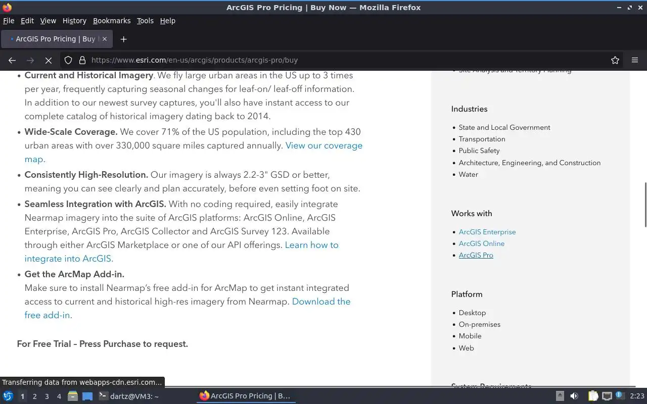The width and height of the screenshot is (647, 404).
Task: Click 'Seamless Integration with ArcGIS.' bold text
Action: [96, 204]
